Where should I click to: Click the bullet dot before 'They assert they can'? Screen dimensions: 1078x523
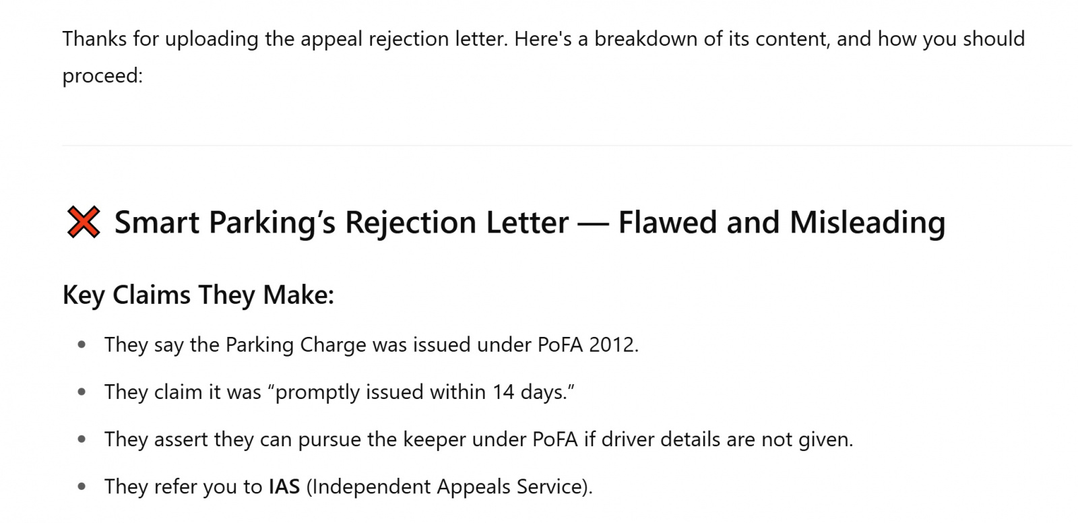click(x=82, y=439)
